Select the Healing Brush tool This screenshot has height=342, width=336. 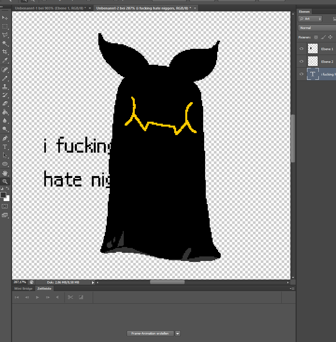point(5,70)
